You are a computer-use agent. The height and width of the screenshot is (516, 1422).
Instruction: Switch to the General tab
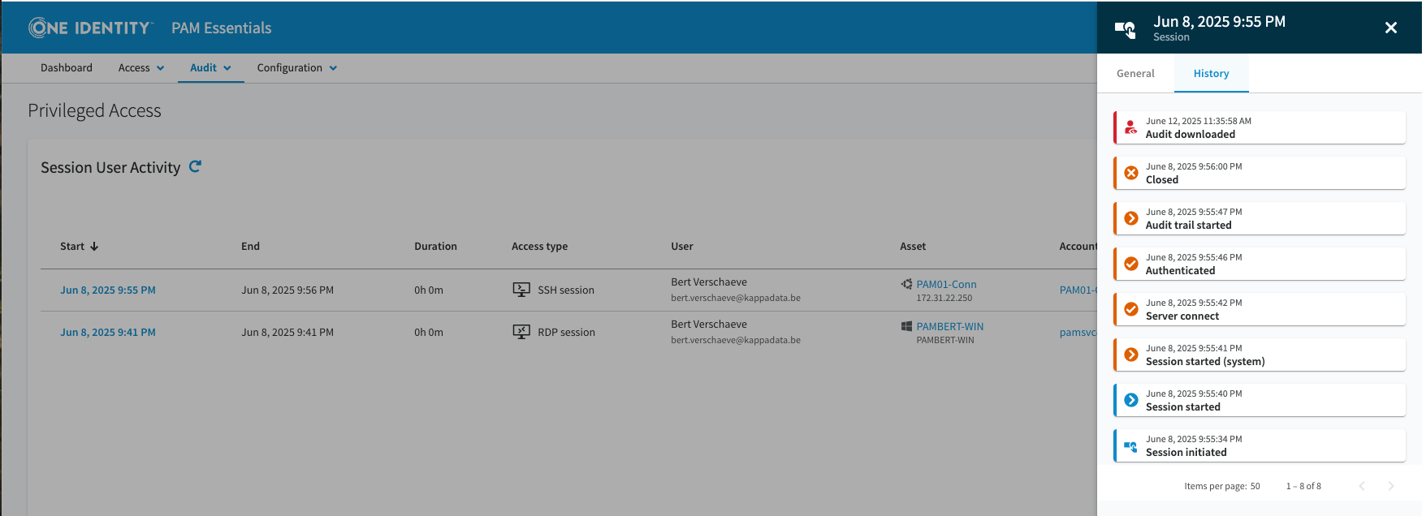tap(1135, 74)
